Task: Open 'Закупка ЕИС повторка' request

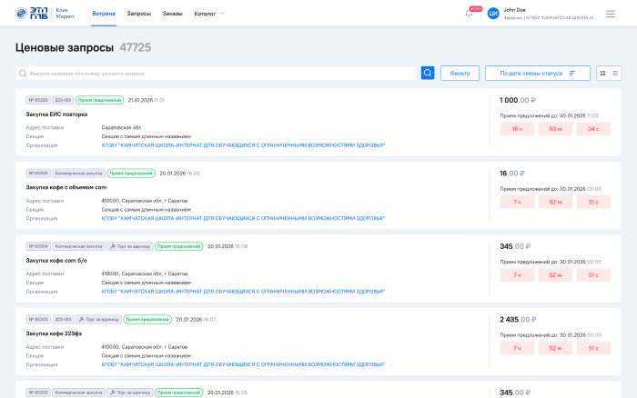Action: tap(57, 114)
